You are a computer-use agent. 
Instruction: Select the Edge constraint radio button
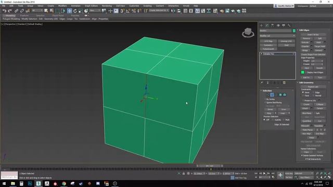[x=313, y=92]
